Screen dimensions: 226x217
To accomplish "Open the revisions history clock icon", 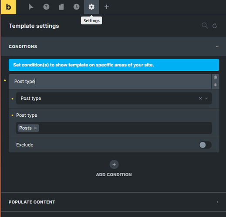I will point(76,7).
